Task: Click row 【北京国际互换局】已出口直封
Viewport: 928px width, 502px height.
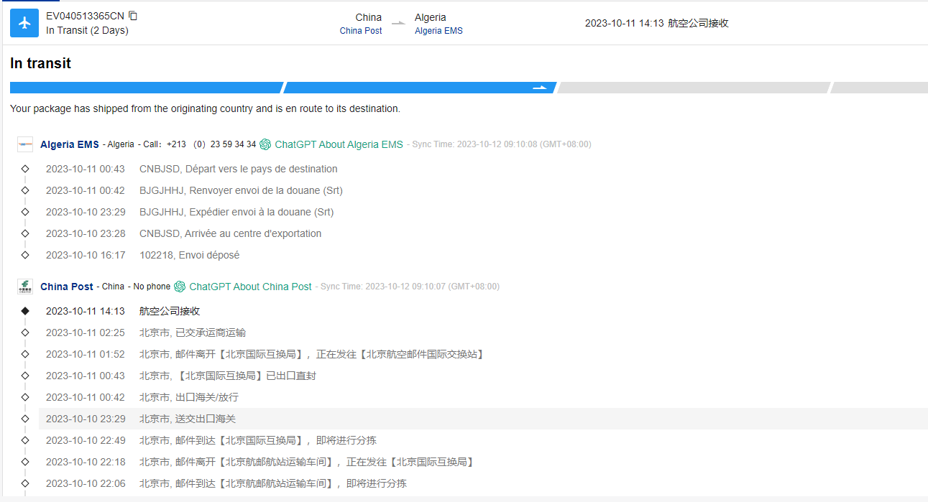Action: [228, 376]
